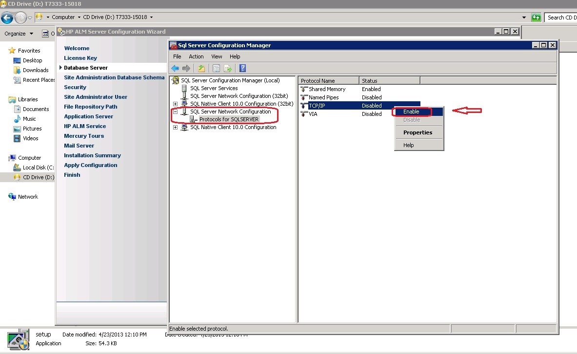Click the Up one level folder icon
Screen dimensions: 577x354
201,68
